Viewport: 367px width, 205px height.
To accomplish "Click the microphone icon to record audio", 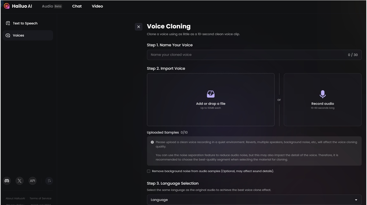I will [323, 94].
